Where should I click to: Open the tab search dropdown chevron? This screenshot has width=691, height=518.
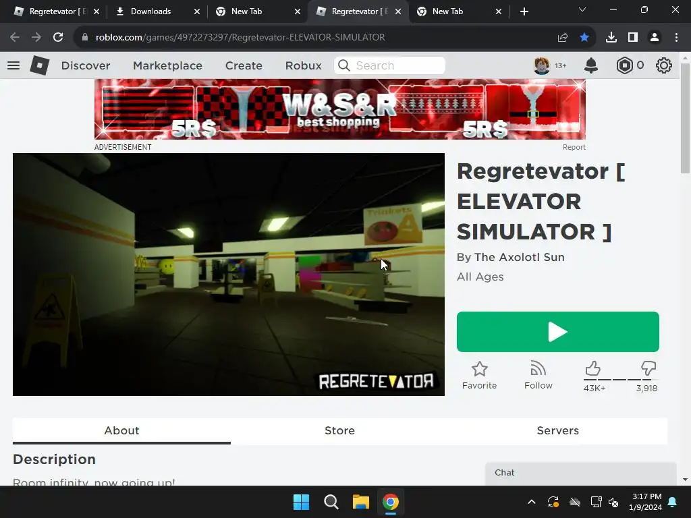click(582, 9)
